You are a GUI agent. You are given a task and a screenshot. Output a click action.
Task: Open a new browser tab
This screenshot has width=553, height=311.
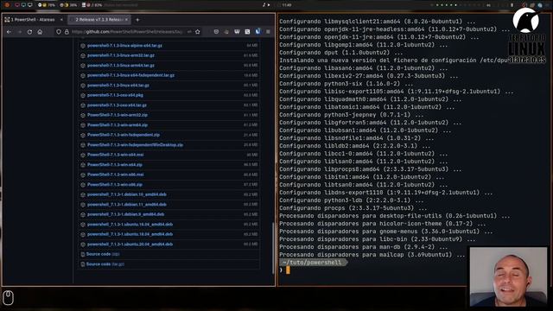(x=137, y=20)
